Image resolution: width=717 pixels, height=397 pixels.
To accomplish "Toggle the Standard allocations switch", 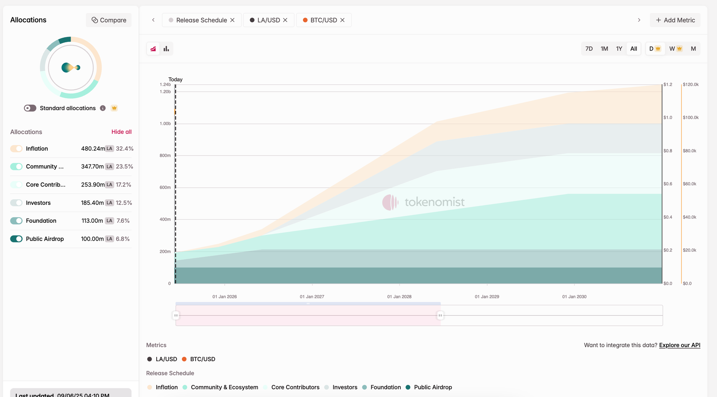I will coord(30,108).
